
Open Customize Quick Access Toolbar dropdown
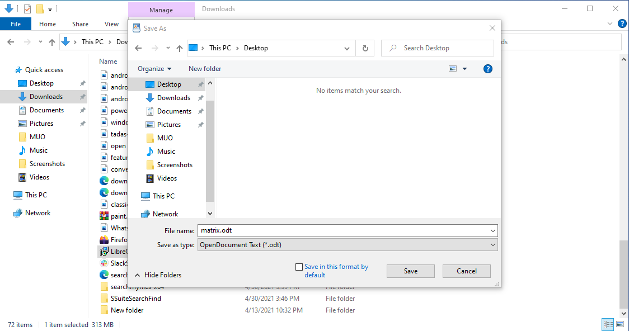click(x=50, y=9)
